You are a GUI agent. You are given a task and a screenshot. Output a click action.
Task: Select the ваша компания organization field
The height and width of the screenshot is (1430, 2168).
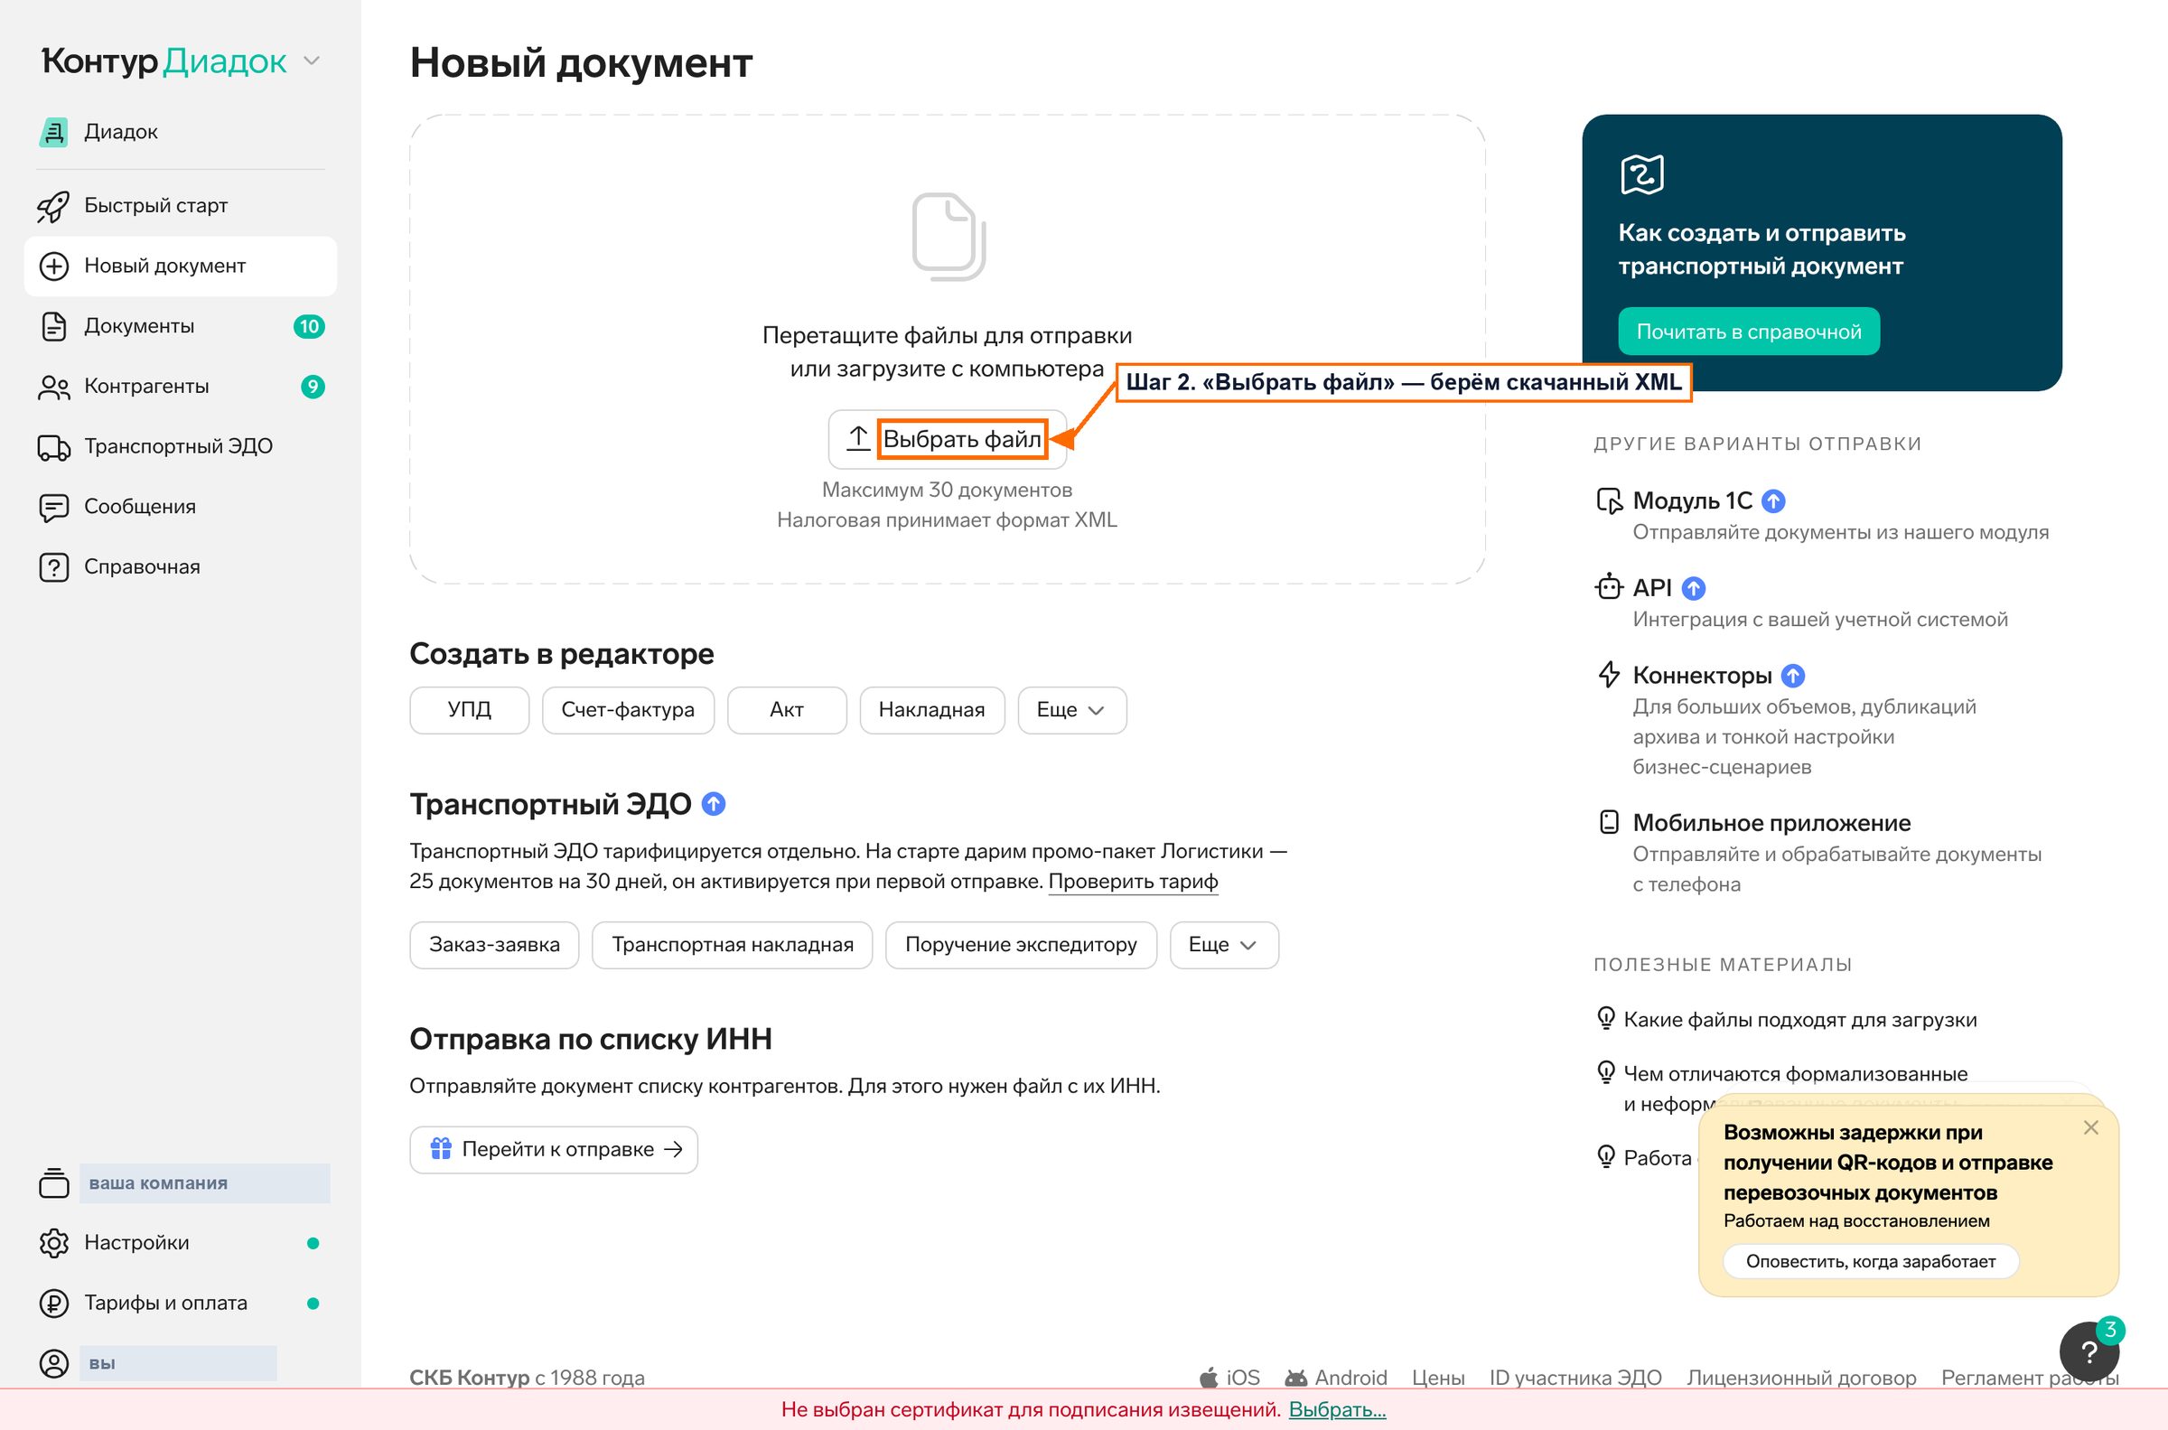tap(204, 1182)
